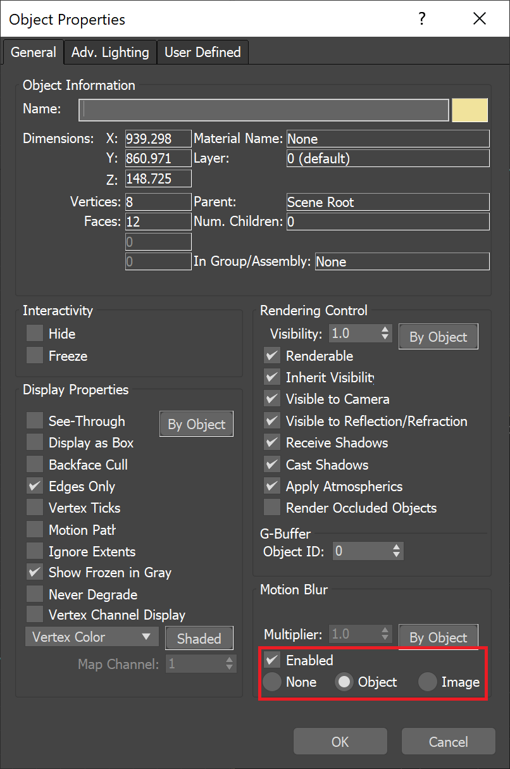
Task: Click the Object ID spinner arrows
Action: tap(396, 551)
